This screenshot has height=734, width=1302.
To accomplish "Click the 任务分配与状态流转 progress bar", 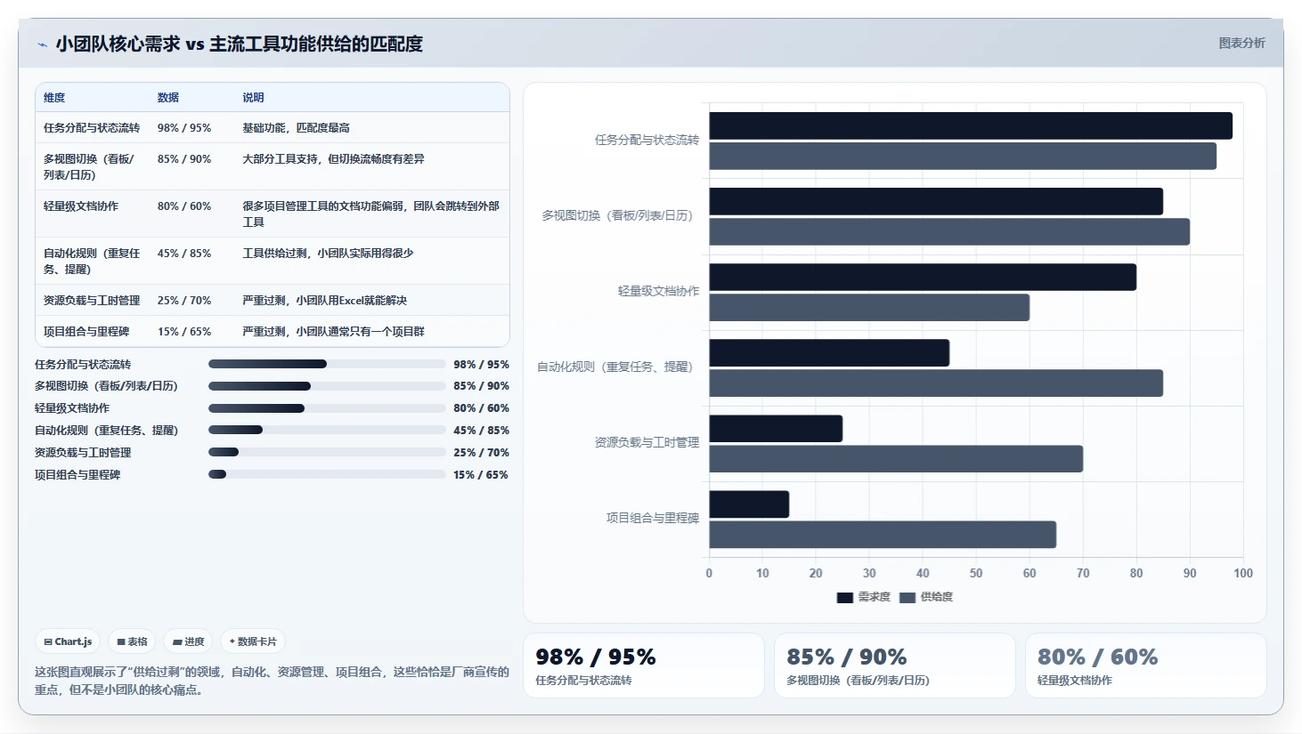I will point(327,364).
